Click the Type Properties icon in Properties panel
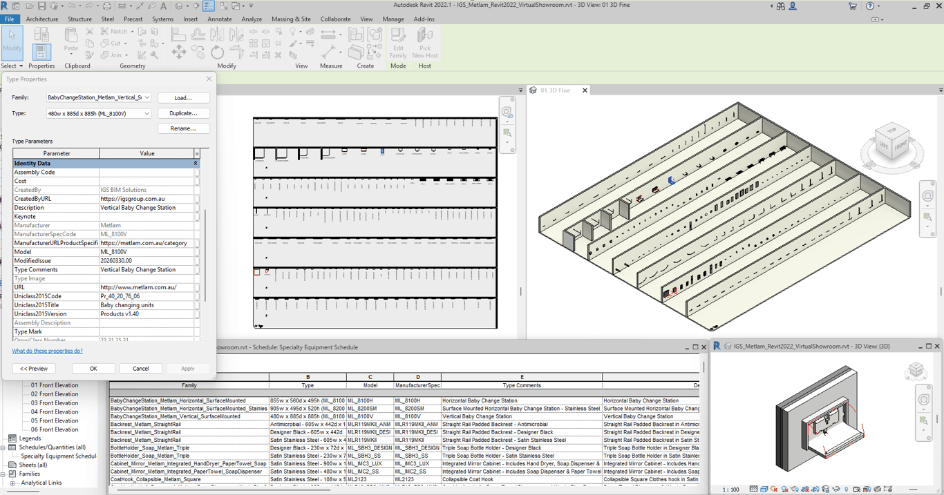Screen dimensions: 944x495 41,34
